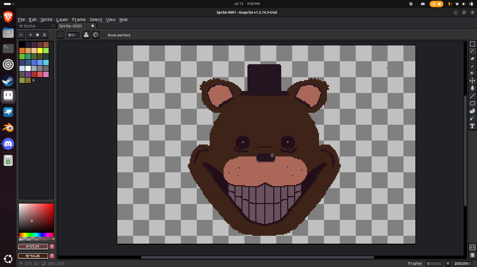Close the Home tab
The height and width of the screenshot is (267, 477).
click(53, 26)
